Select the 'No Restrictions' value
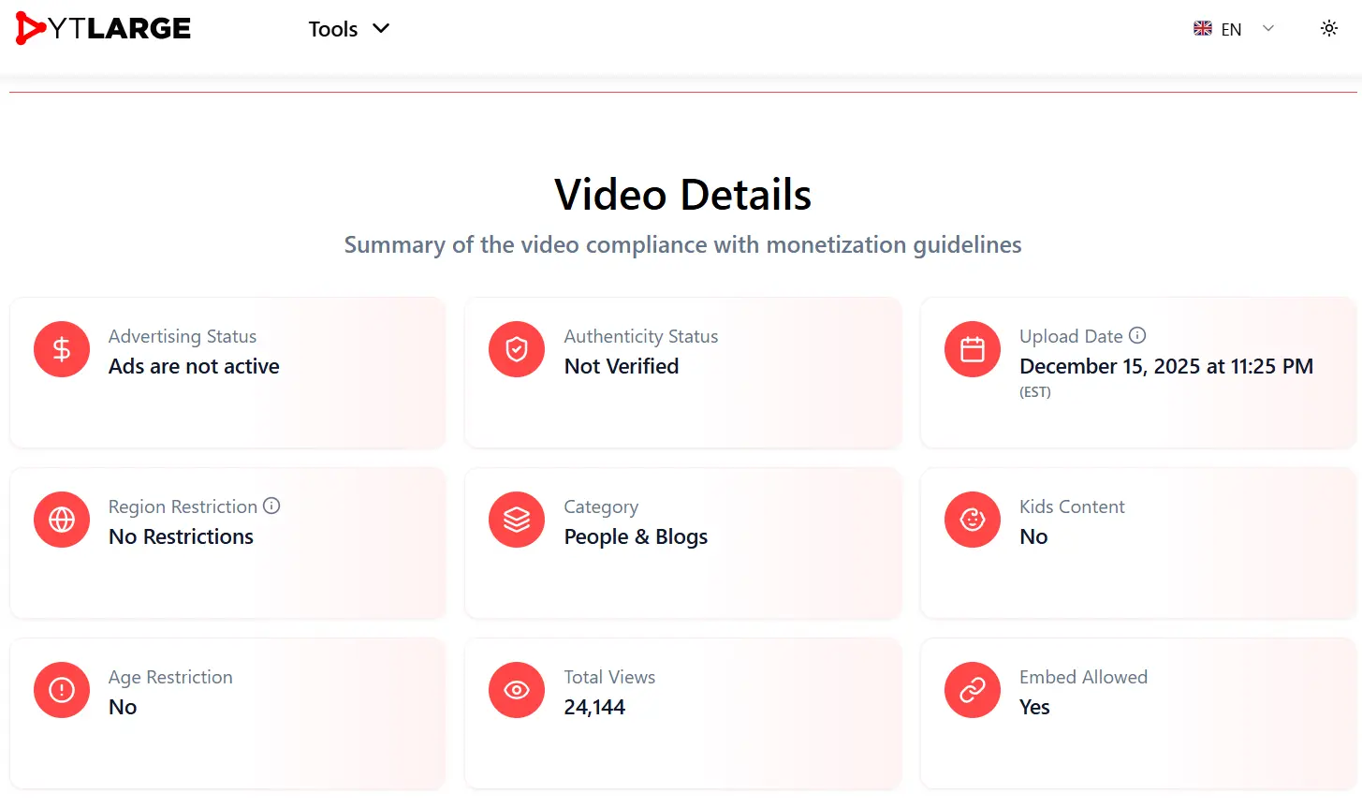The width and height of the screenshot is (1362, 807). [181, 536]
